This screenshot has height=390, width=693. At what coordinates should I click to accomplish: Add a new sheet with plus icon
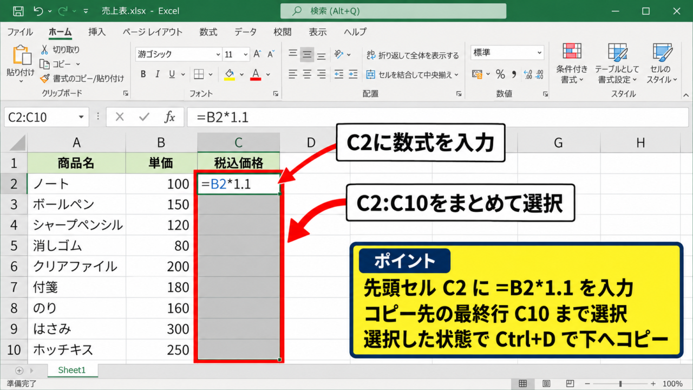[x=19, y=370]
